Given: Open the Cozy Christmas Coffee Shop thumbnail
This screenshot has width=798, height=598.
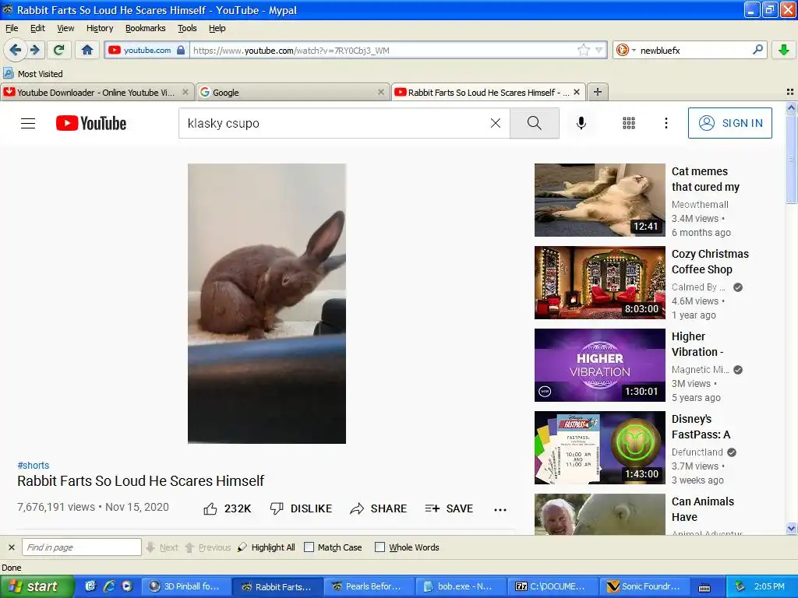Looking at the screenshot, I should tap(599, 282).
